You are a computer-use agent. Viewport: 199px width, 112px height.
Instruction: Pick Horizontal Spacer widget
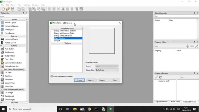[12, 39]
